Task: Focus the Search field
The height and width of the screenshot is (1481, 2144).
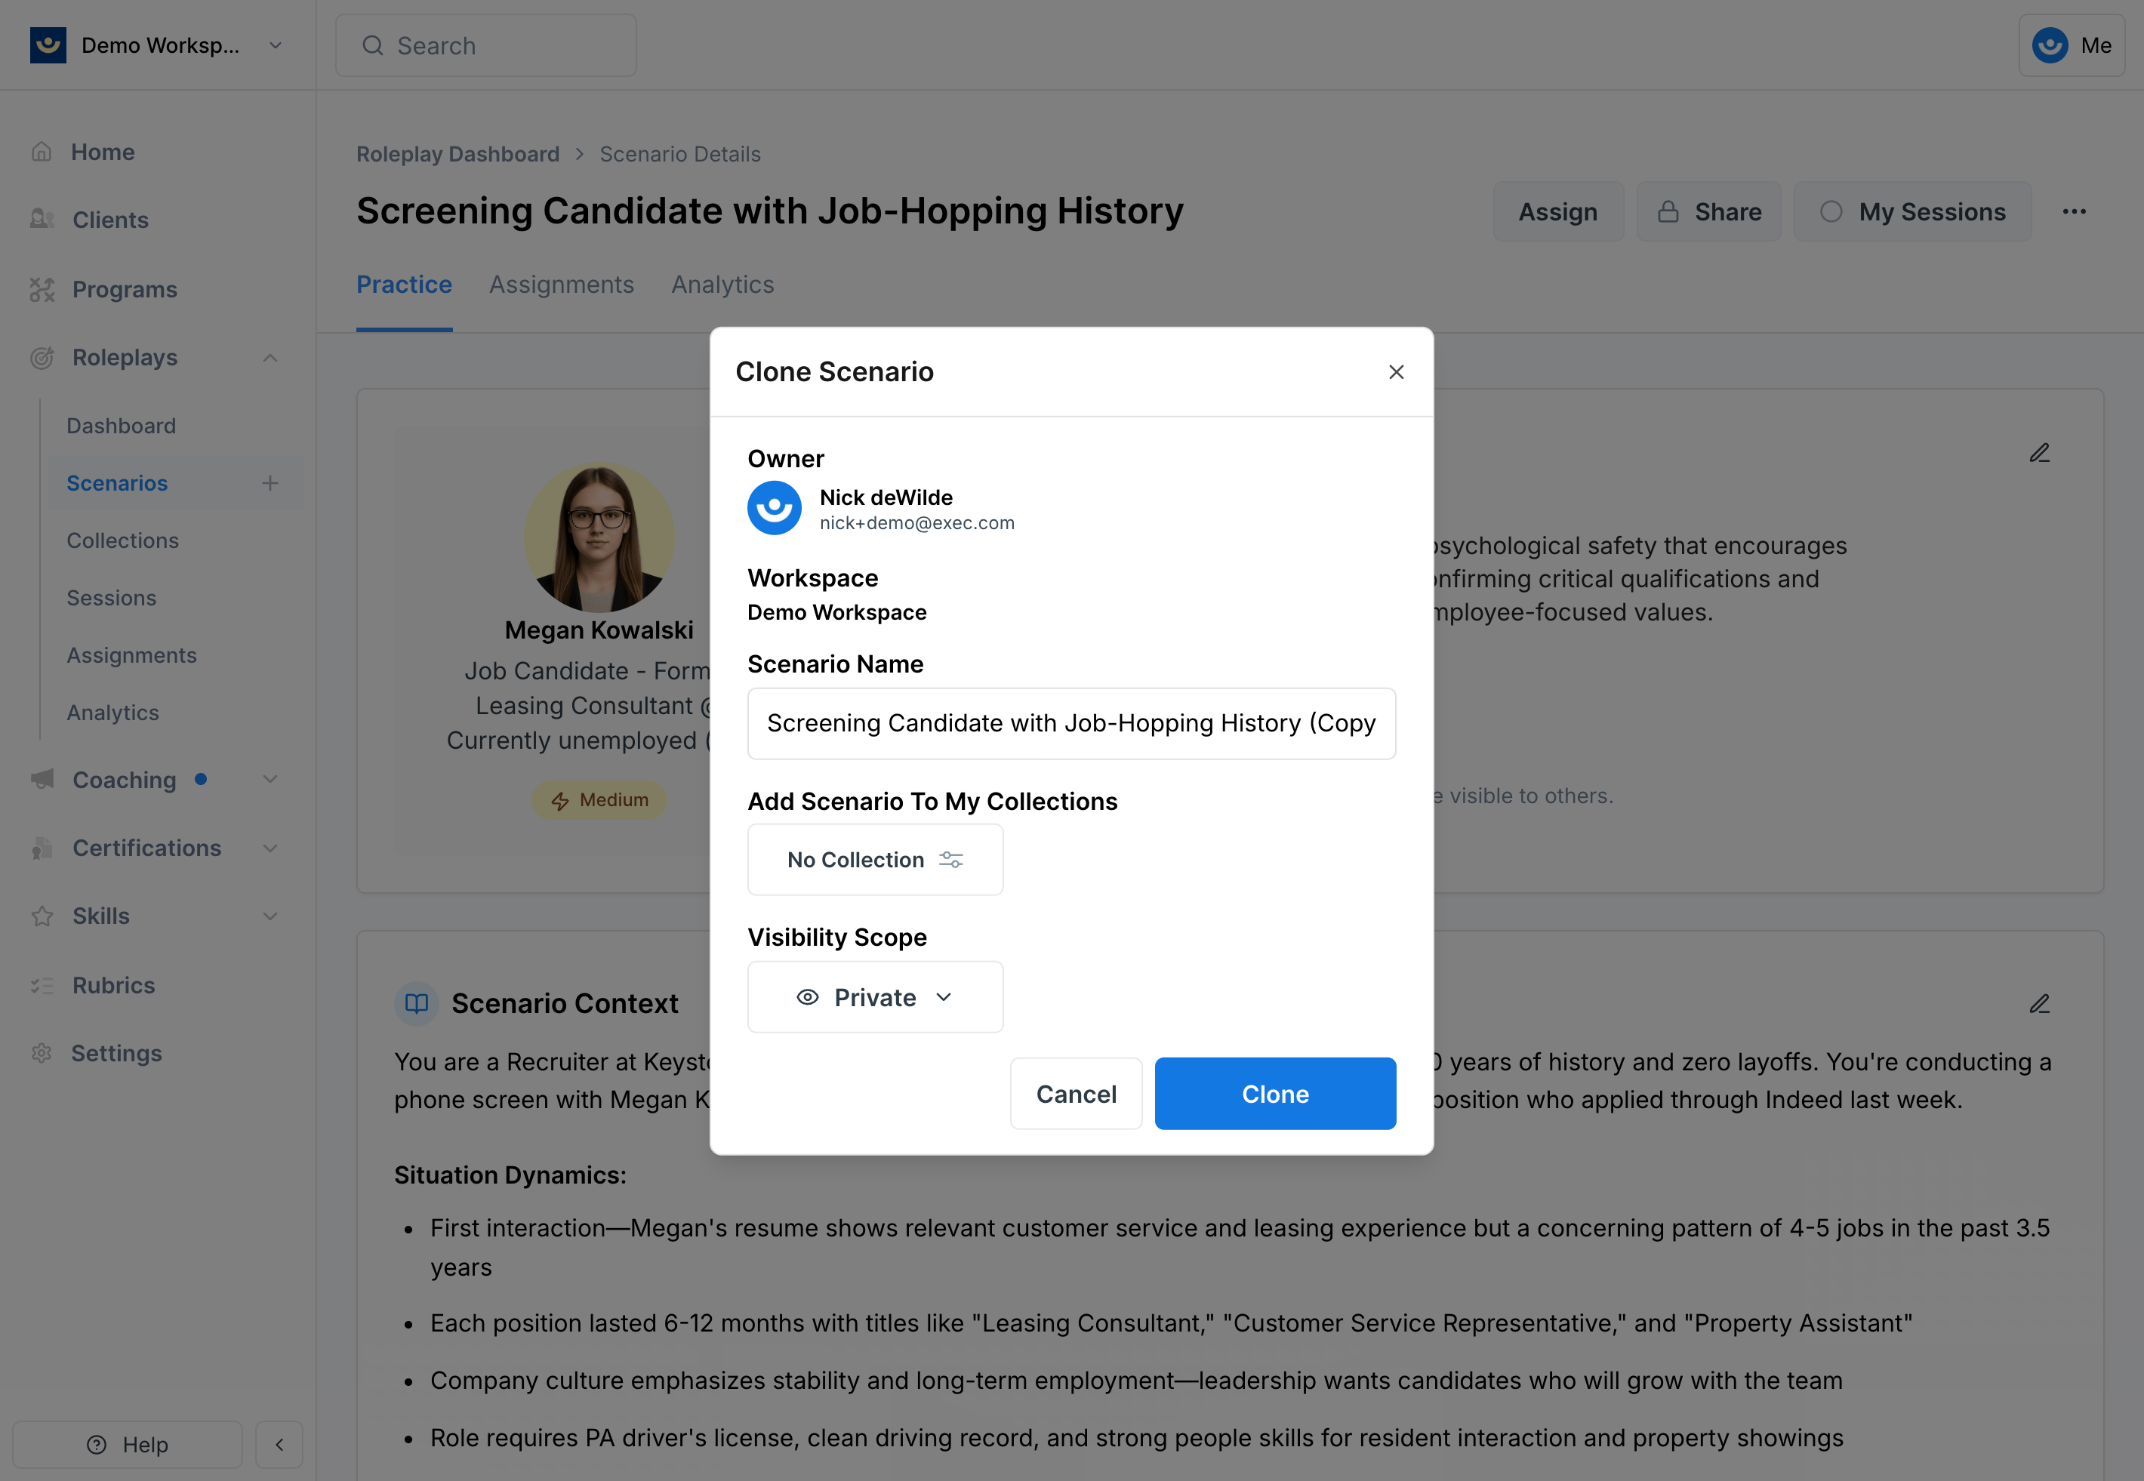Action: click(485, 45)
